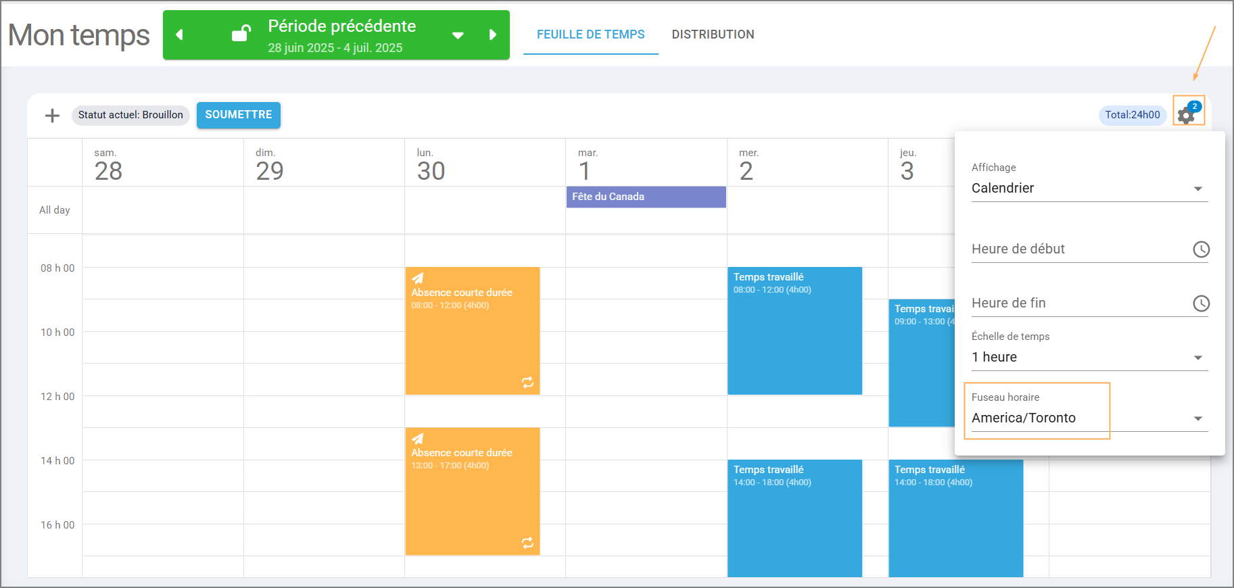
Task: Open Wednesday 08:00 Temps travaillé entry
Action: coord(794,330)
